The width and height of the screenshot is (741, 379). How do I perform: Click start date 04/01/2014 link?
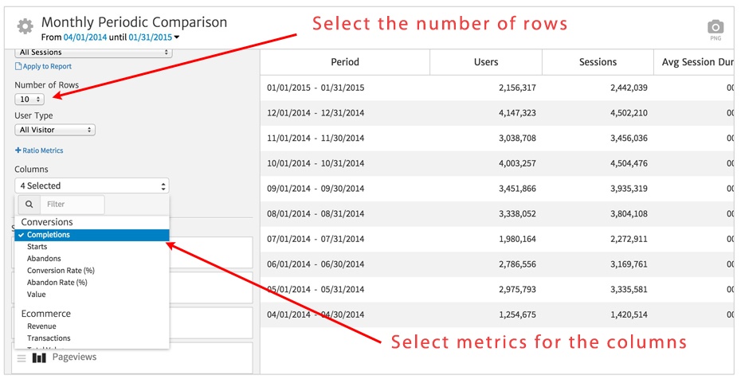[x=85, y=37]
